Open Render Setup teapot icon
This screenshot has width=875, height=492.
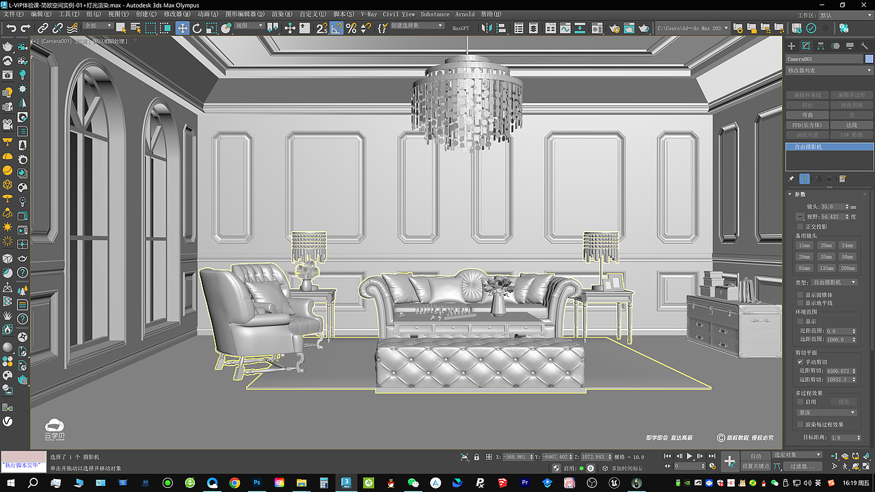tap(613, 28)
